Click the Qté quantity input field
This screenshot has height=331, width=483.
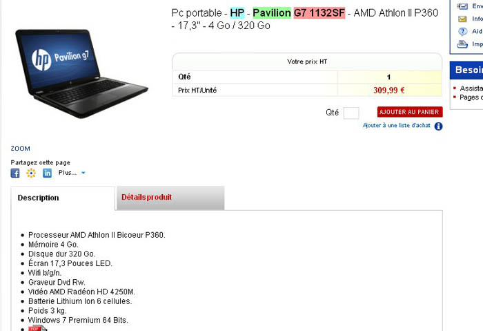point(351,113)
